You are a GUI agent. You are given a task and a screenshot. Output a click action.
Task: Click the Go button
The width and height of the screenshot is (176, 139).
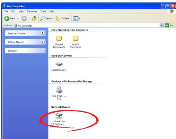(x=169, y=25)
